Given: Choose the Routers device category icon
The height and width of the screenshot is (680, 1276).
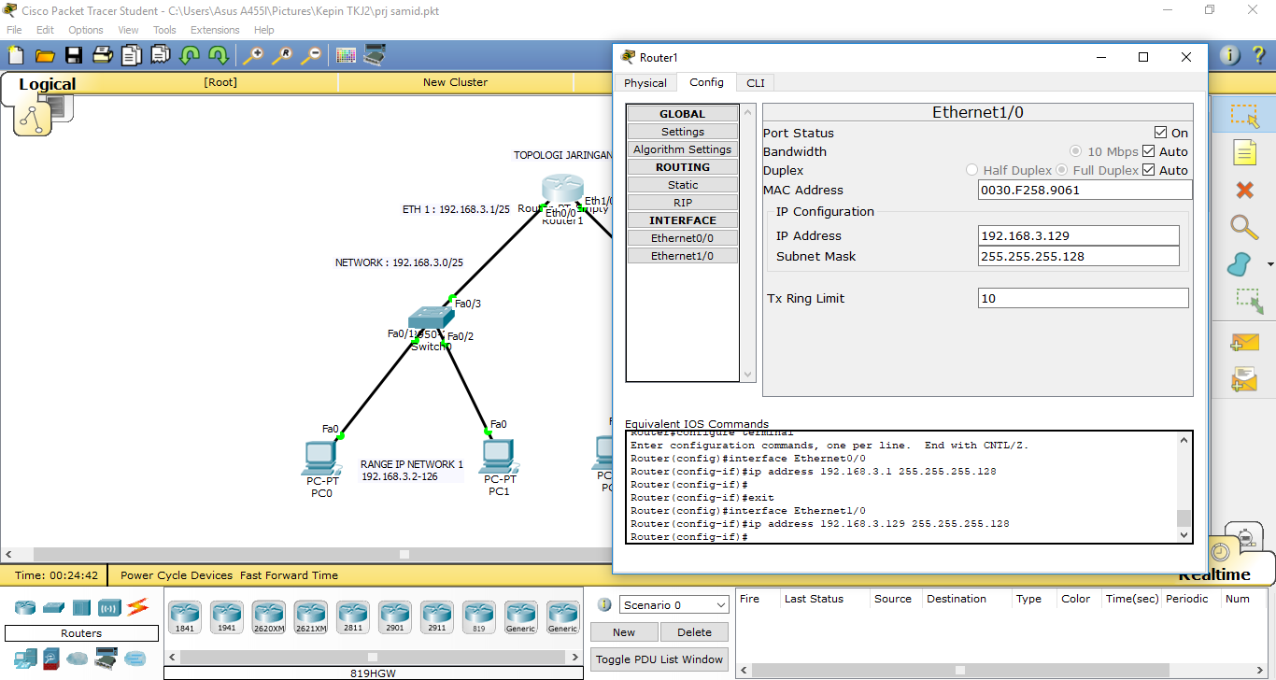Looking at the screenshot, I should (x=25, y=608).
